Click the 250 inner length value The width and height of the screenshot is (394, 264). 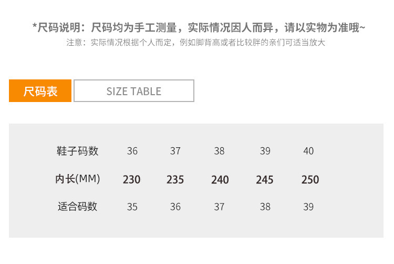click(x=310, y=179)
